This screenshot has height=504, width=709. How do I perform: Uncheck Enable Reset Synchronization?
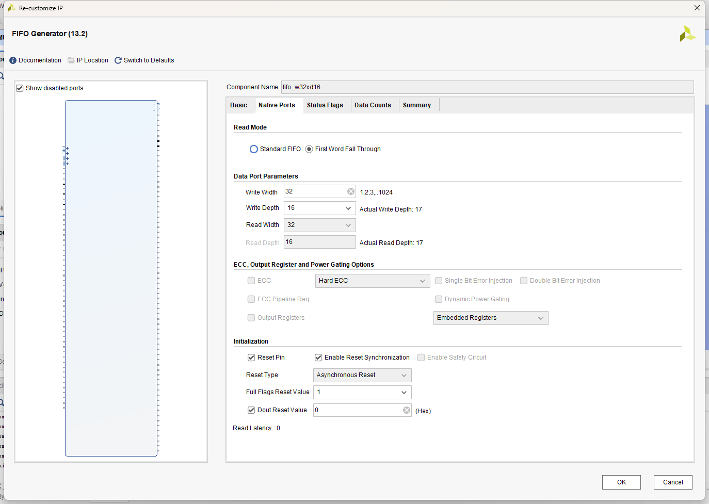click(318, 357)
